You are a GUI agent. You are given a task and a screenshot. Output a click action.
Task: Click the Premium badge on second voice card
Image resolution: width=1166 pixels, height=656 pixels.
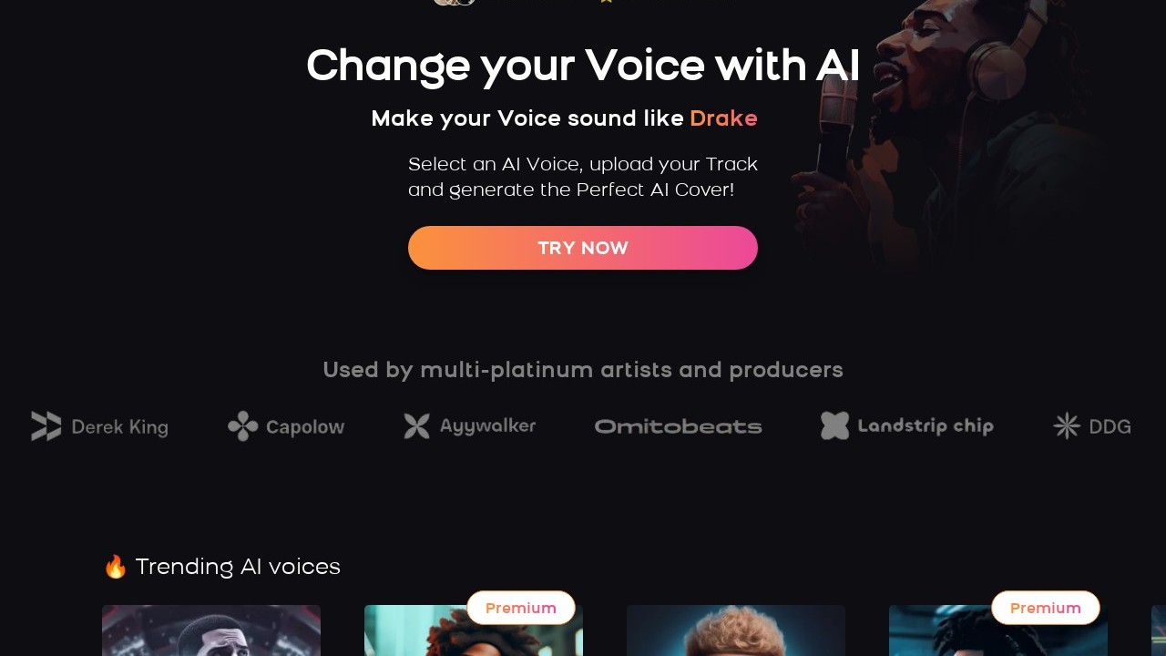click(521, 608)
